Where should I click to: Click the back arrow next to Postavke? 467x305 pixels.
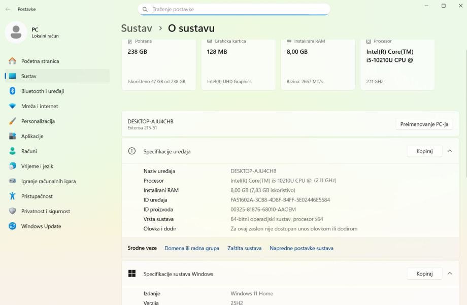tap(8, 9)
